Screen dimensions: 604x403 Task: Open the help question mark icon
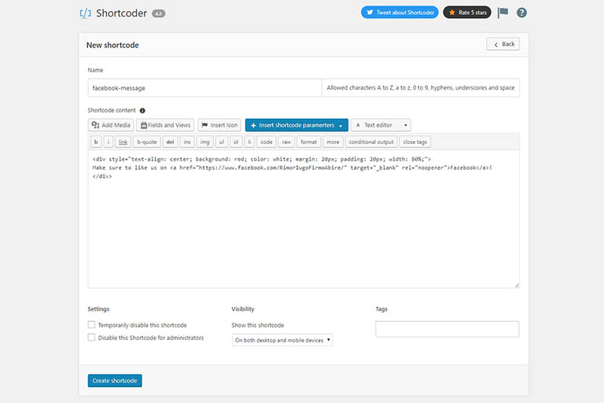[521, 13]
